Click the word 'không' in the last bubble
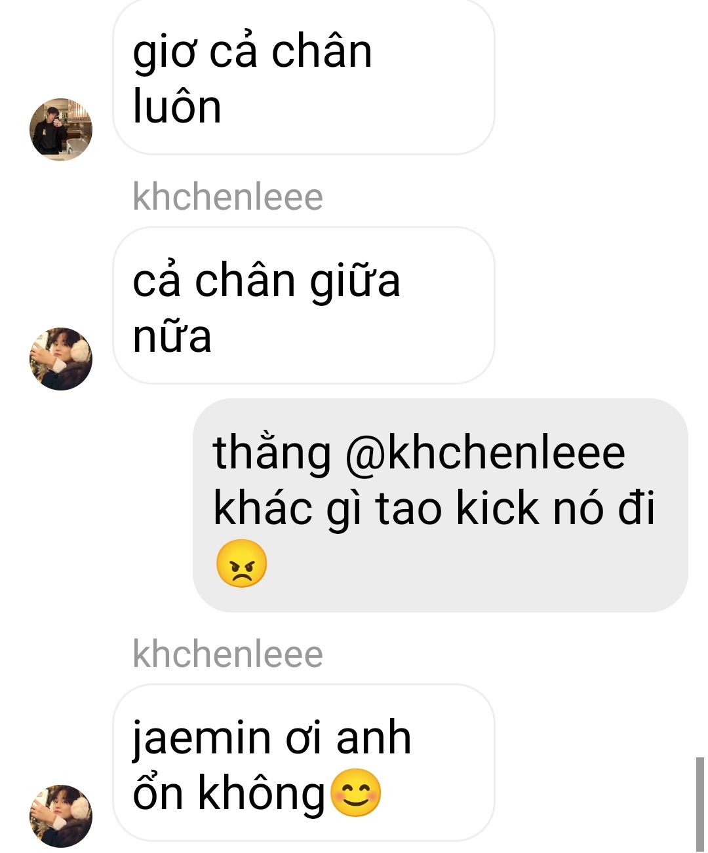Image resolution: width=708 pixels, height=853 pixels. [x=262, y=793]
